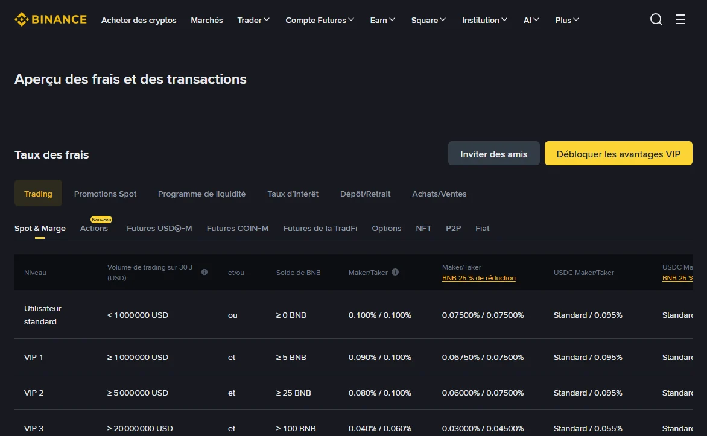Click the VIP 1 level cell

tap(33, 357)
